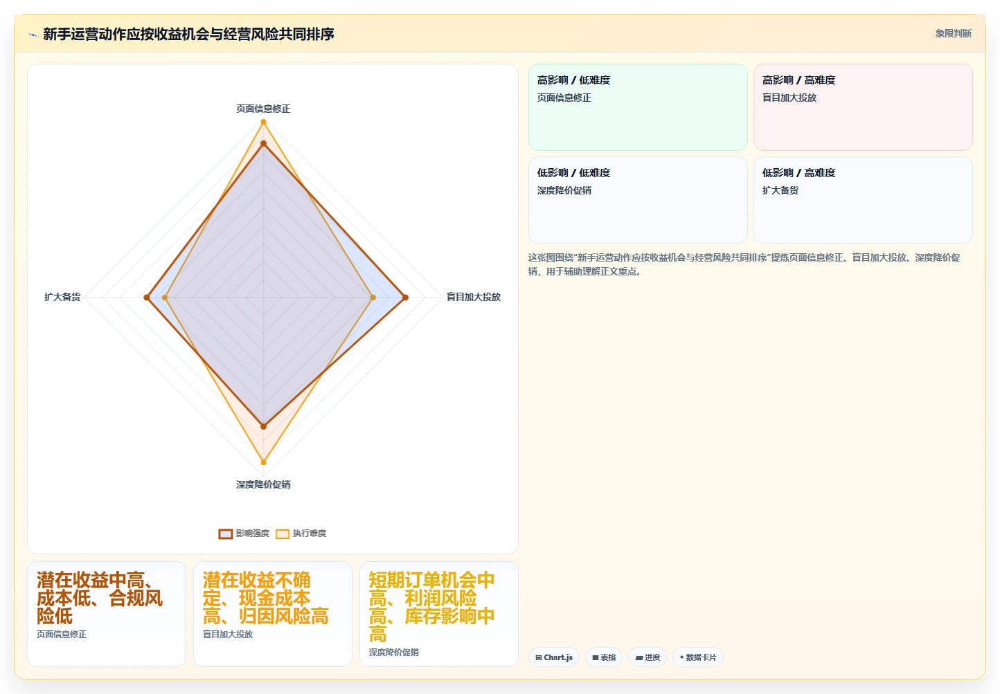Click the 数据卡片 chip's sparkle icon

[x=682, y=657]
